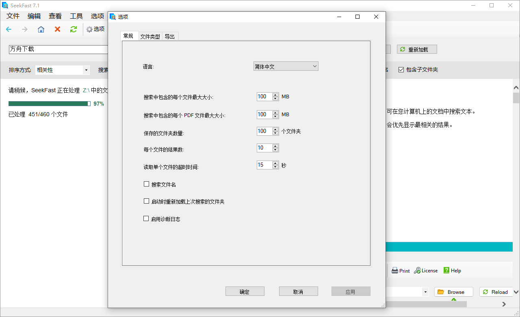Click 取消 button in options dialog
Screen dimensions: 520x317
click(x=299, y=291)
